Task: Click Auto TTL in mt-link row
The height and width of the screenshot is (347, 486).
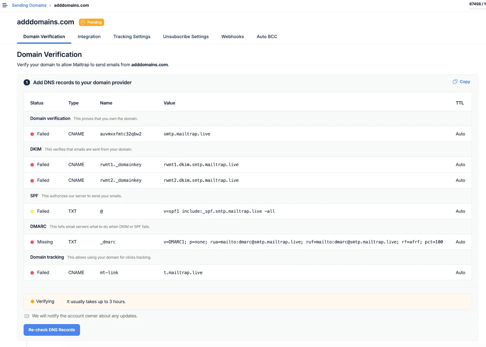Action: pyautogui.click(x=460, y=273)
